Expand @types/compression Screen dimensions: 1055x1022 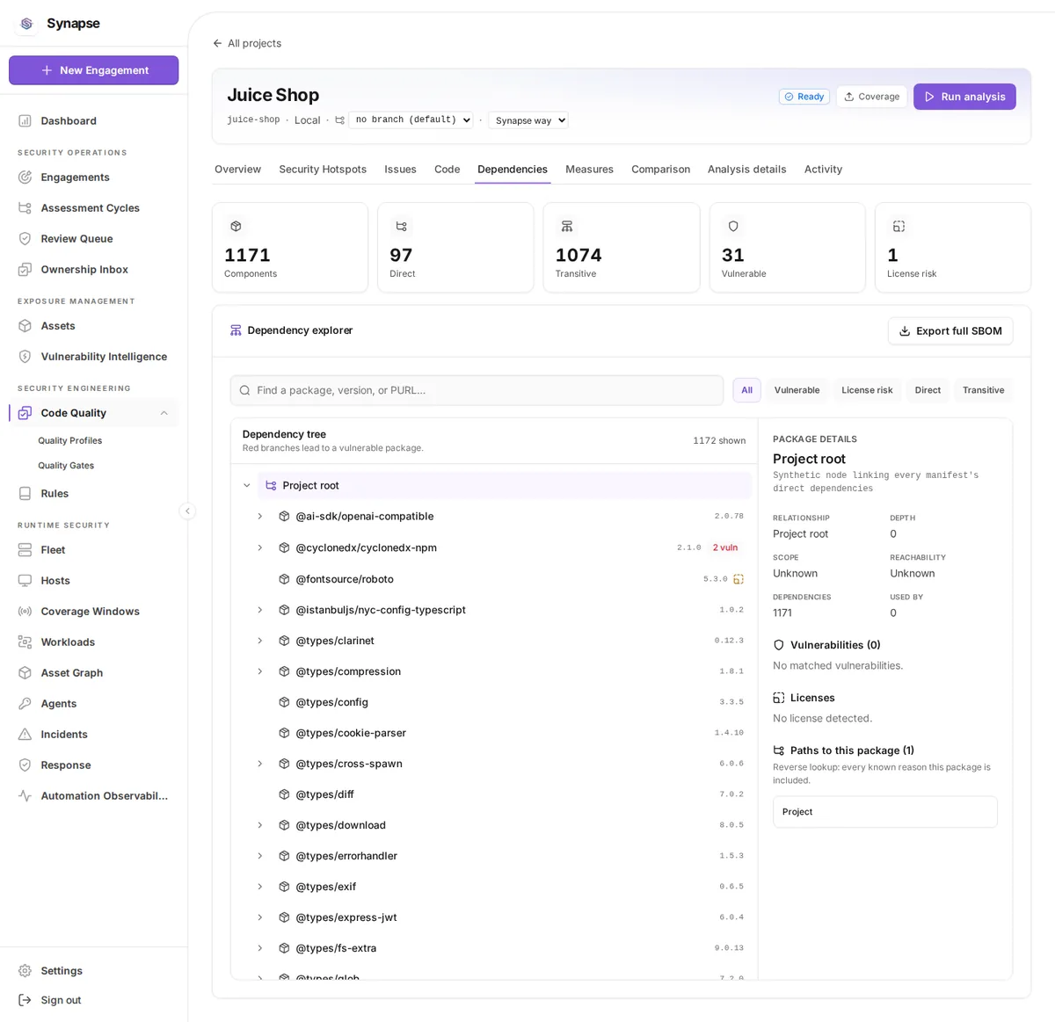260,671
